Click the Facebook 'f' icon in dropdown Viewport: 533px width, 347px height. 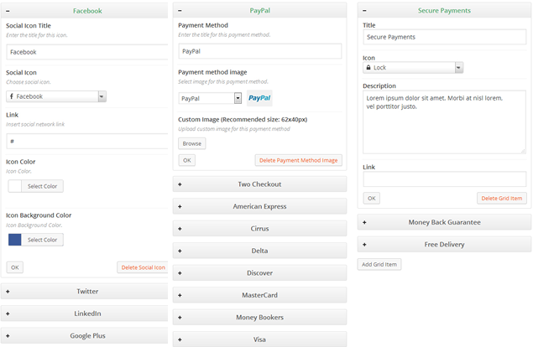coord(12,96)
